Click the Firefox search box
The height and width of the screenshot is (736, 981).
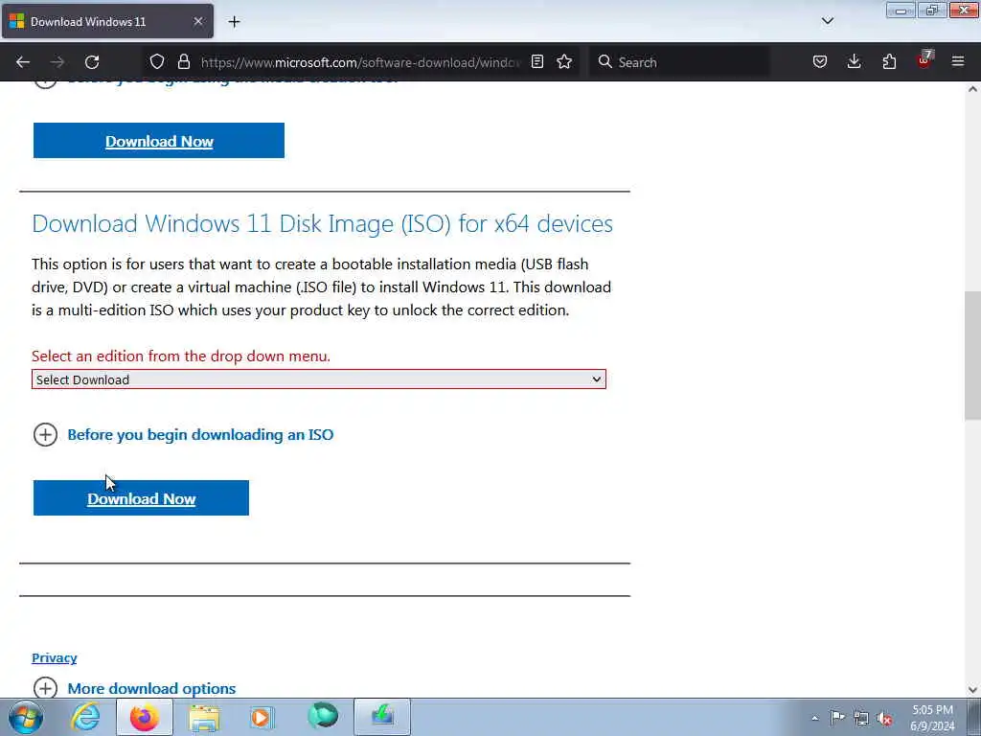[x=679, y=62]
